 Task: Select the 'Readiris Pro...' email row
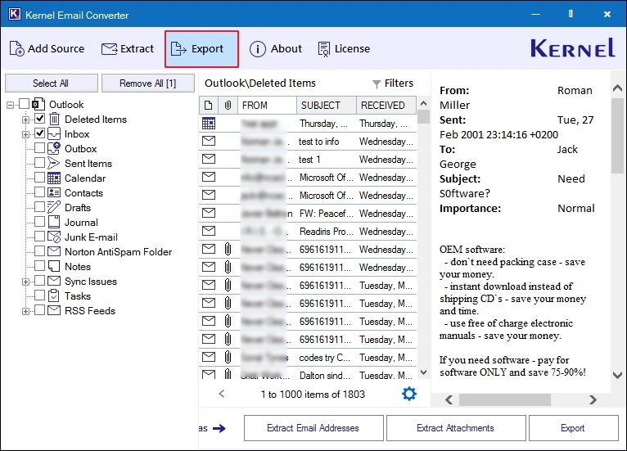[308, 231]
